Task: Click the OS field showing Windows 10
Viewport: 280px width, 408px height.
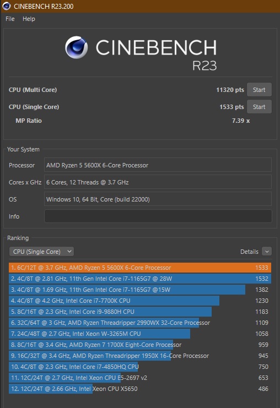Action: tap(158, 199)
